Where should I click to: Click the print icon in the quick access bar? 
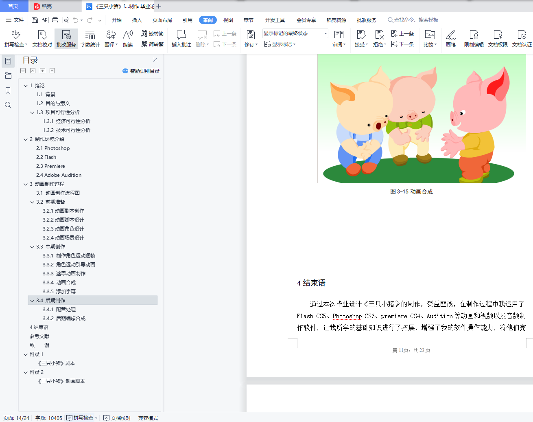pos(55,20)
